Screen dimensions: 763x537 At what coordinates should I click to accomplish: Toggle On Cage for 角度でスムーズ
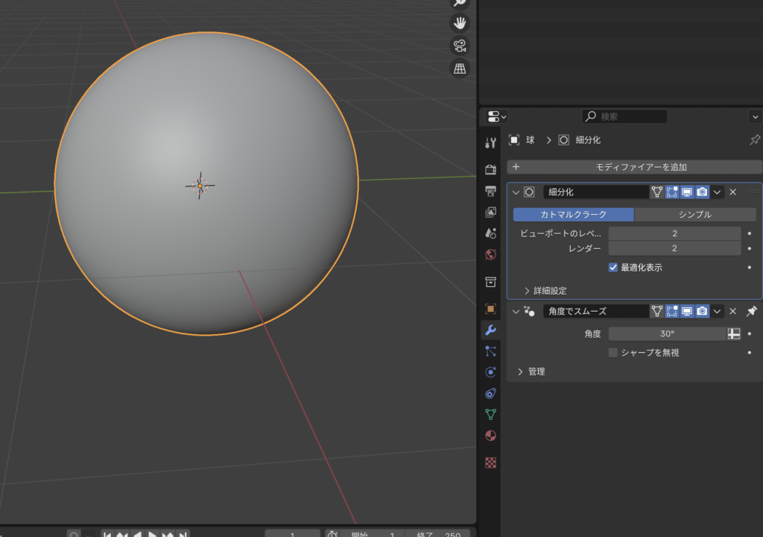pyautogui.click(x=657, y=311)
